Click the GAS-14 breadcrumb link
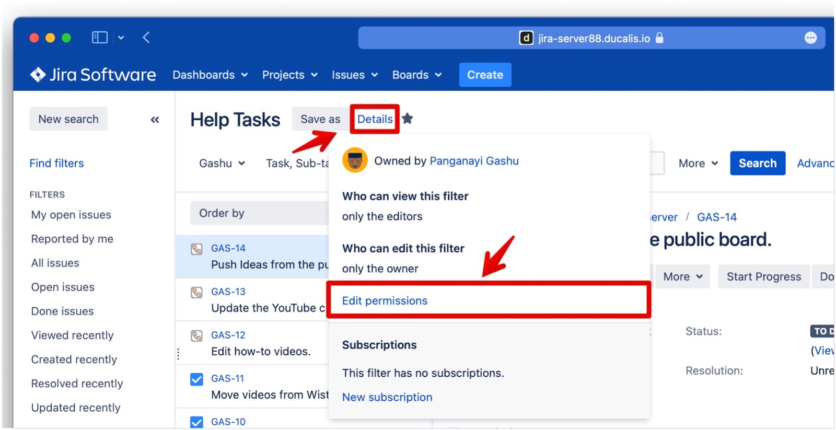 tap(716, 217)
